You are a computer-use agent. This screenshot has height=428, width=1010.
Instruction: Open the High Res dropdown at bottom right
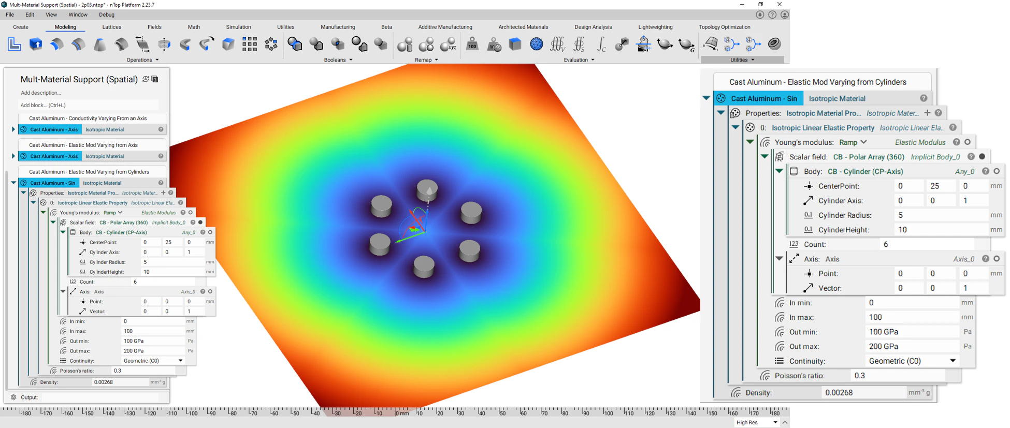757,422
